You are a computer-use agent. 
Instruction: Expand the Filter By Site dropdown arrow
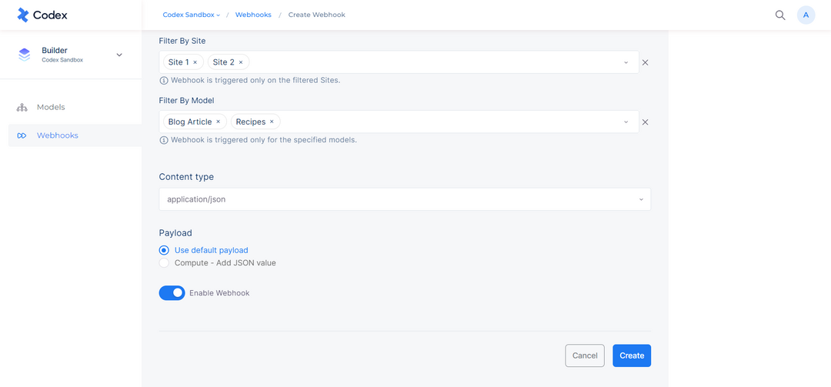[x=626, y=62]
